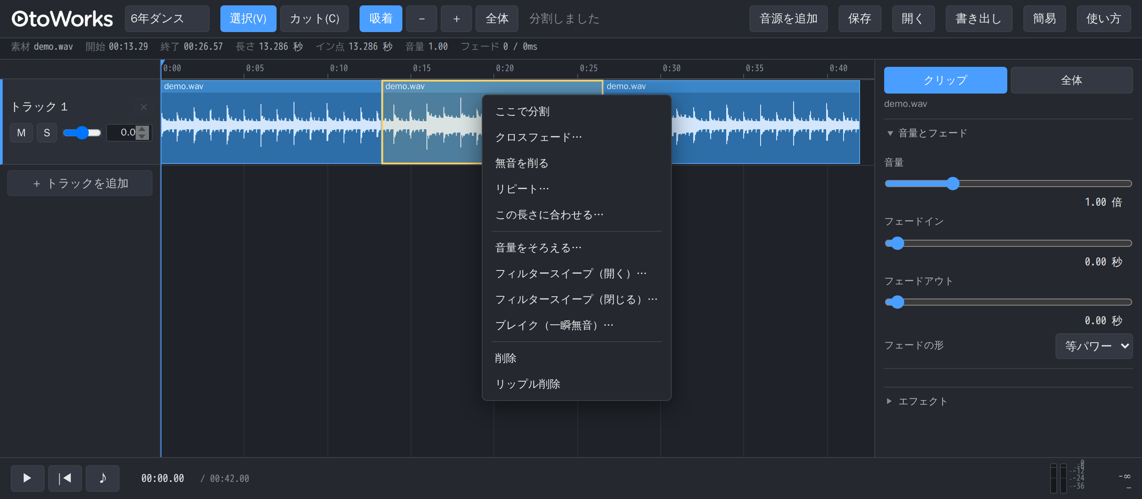
Task: Click the output level meter
Action: 1058,478
